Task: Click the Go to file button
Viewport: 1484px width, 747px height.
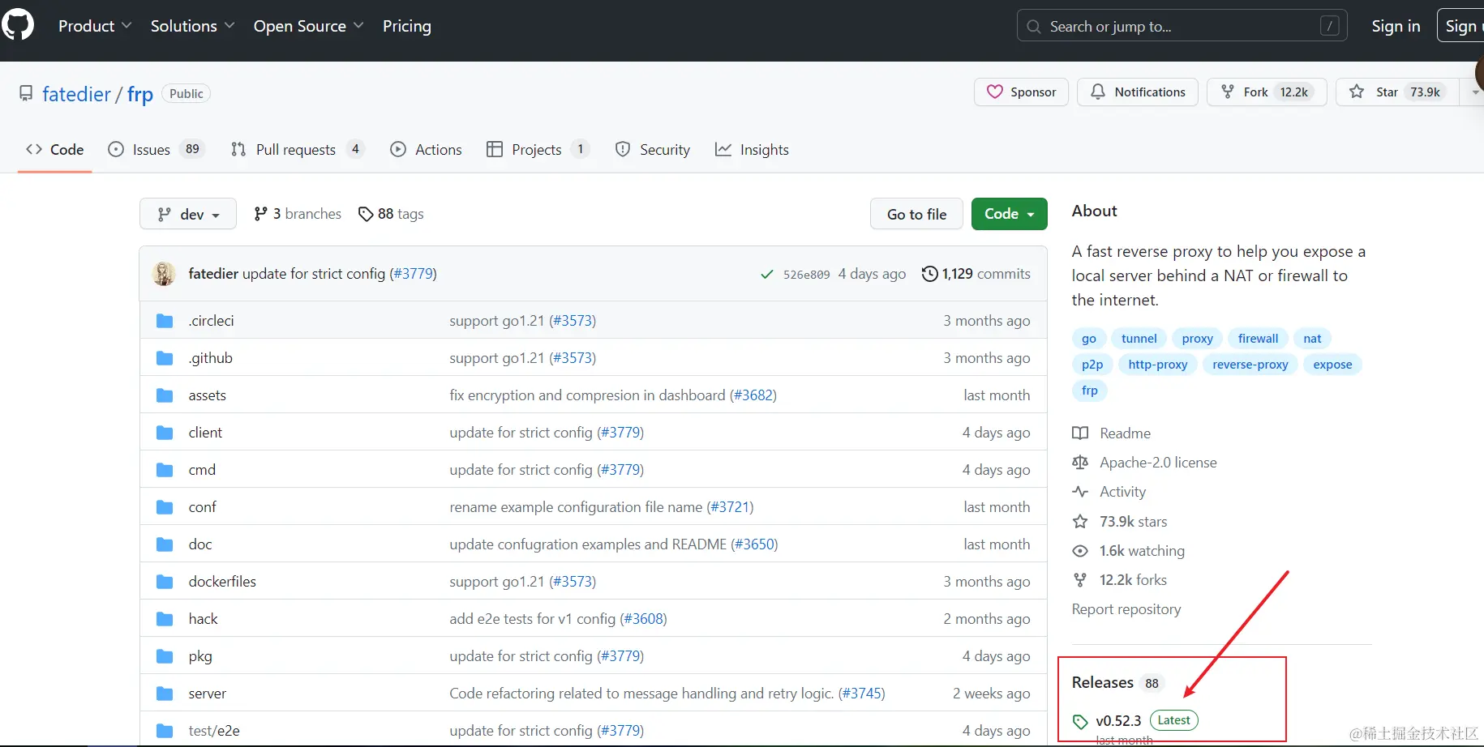Action: 916,214
